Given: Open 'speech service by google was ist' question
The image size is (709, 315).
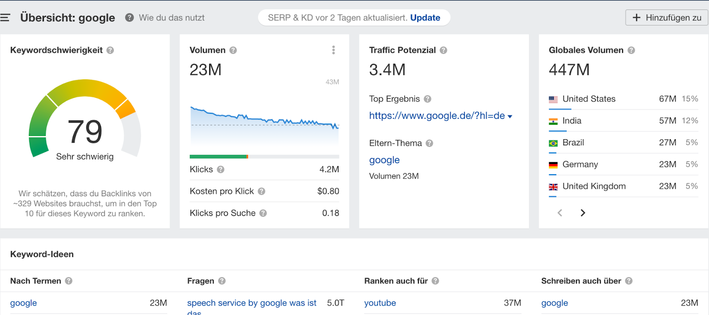Looking at the screenshot, I should [252, 303].
